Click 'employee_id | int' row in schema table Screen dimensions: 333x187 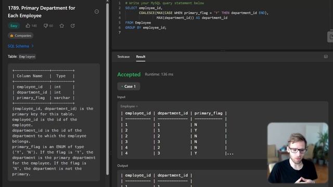pos(43,87)
